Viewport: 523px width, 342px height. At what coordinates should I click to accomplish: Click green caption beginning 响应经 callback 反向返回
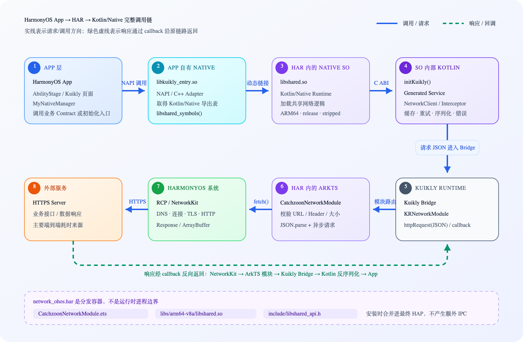[x=261, y=274]
